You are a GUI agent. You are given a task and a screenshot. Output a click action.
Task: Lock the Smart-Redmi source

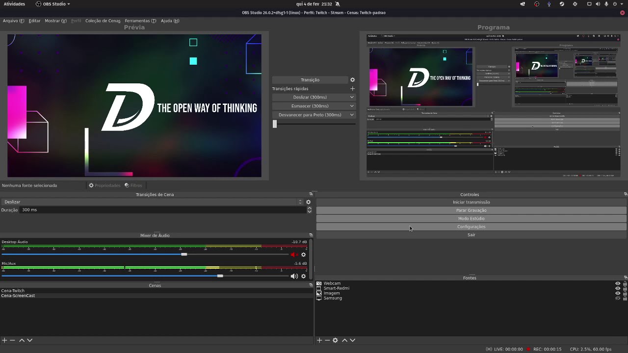(x=625, y=288)
